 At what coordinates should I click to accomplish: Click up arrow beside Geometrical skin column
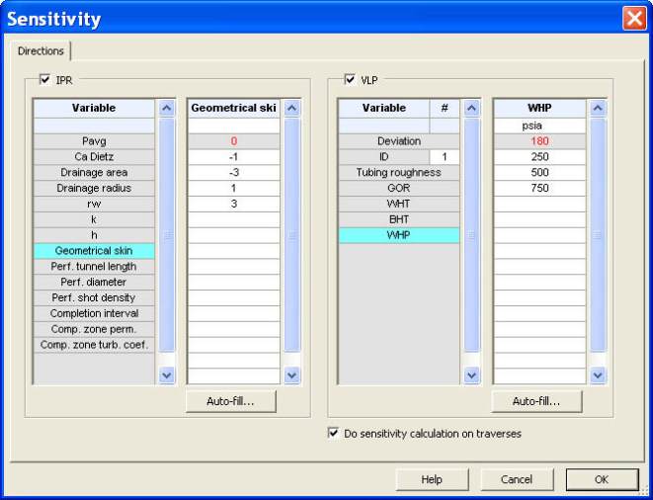(x=291, y=108)
